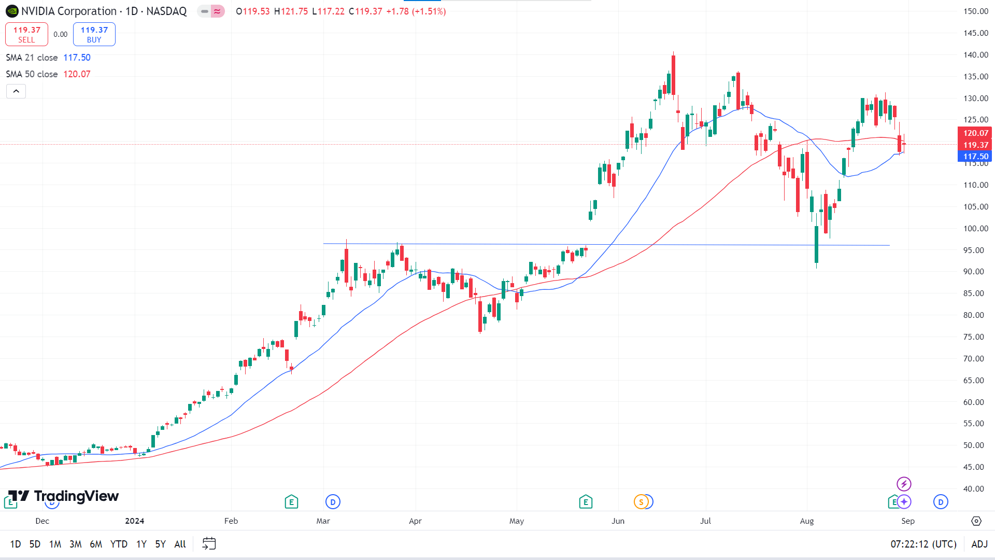Click the 119.37 last price label on axis
The width and height of the screenshot is (995, 560).
coord(975,145)
